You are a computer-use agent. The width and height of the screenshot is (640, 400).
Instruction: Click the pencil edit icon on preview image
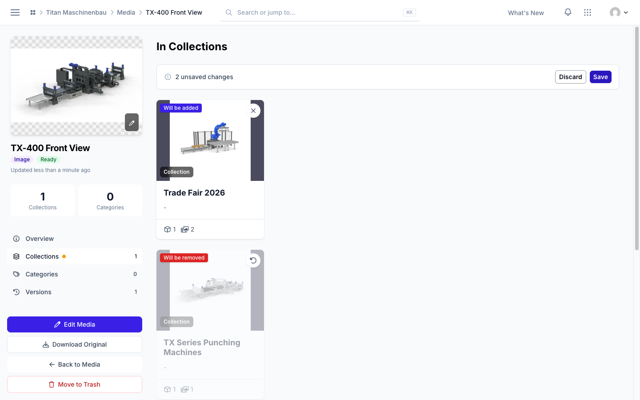pos(132,122)
